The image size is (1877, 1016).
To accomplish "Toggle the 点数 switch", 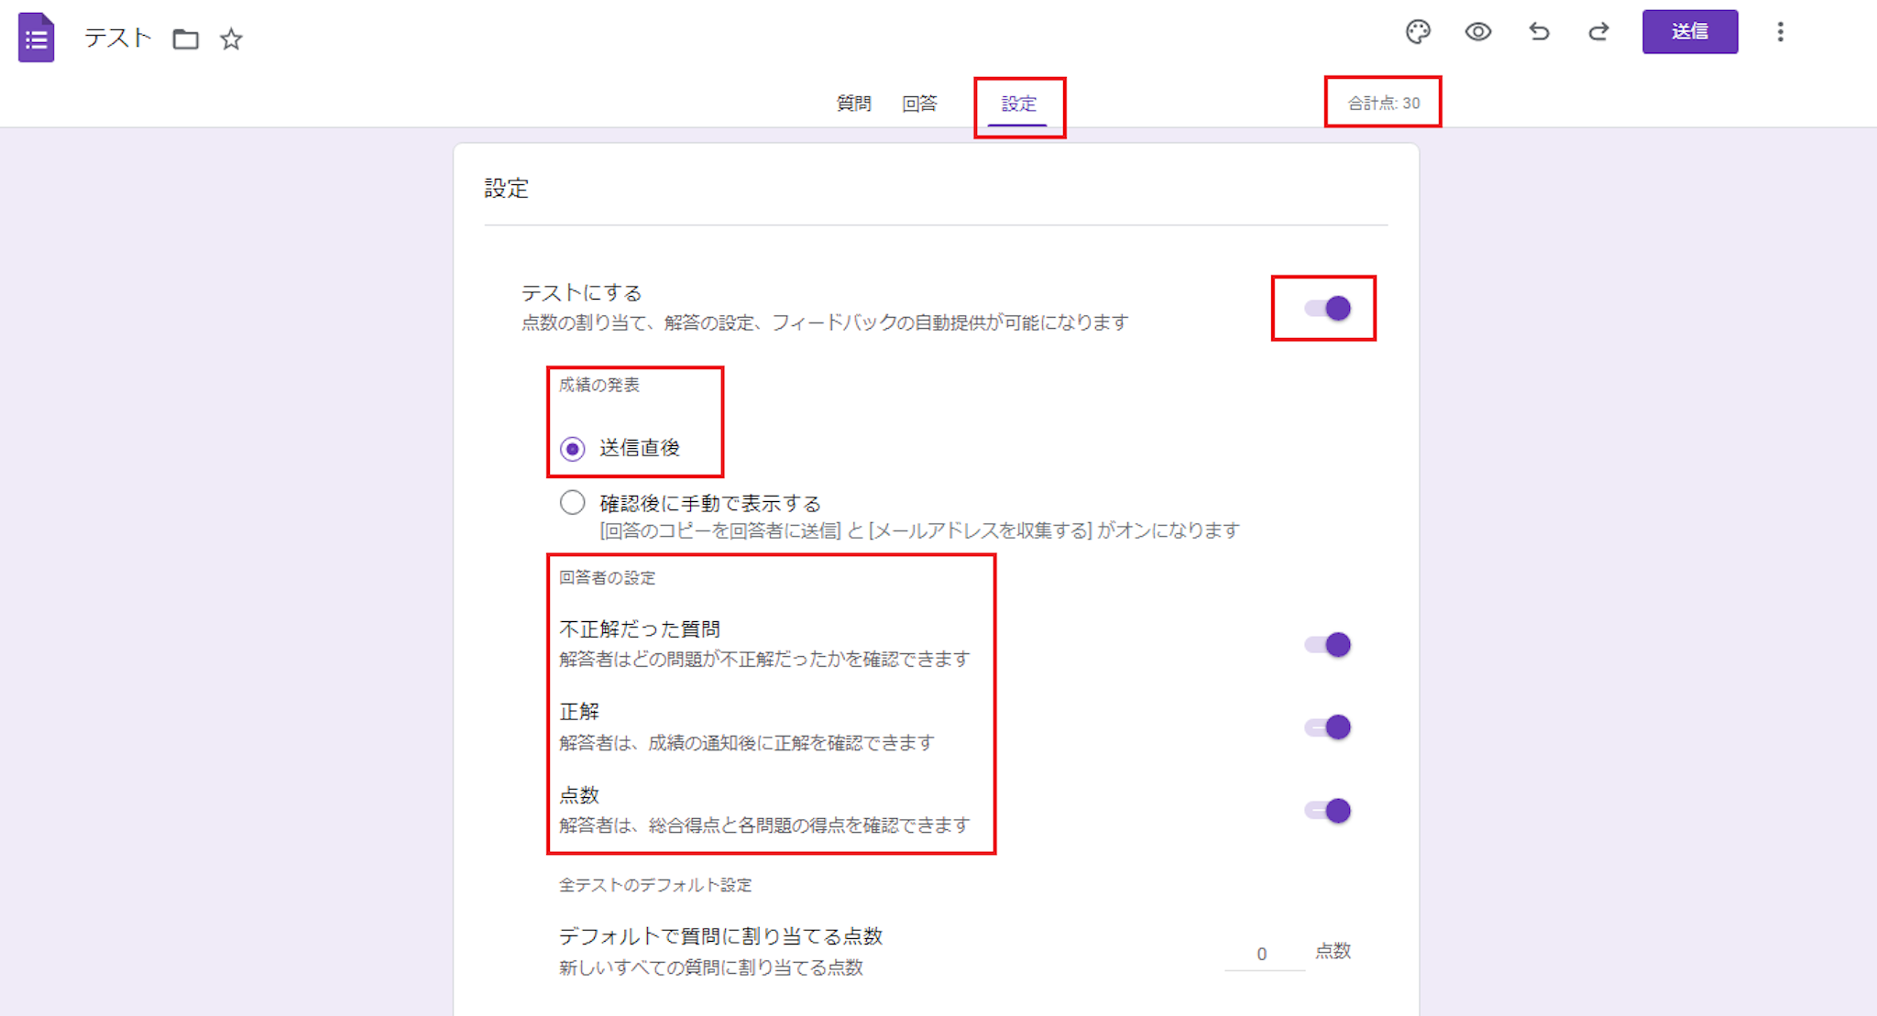I will coord(1328,811).
